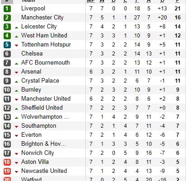The image size is (186, 181).
Task: Click green up arrow beside Burnley
Action: [17, 91]
